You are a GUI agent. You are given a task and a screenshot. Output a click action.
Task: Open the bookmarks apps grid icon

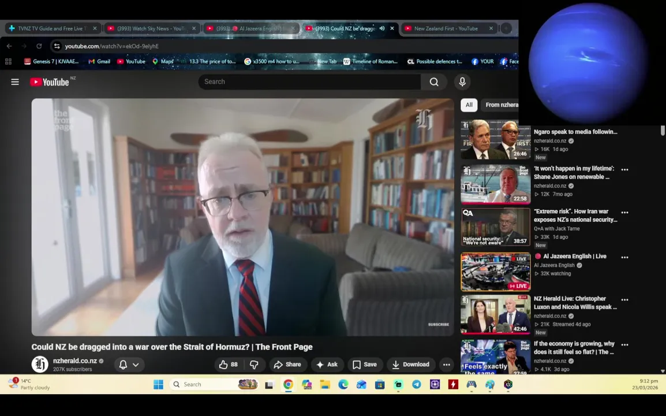(8, 62)
